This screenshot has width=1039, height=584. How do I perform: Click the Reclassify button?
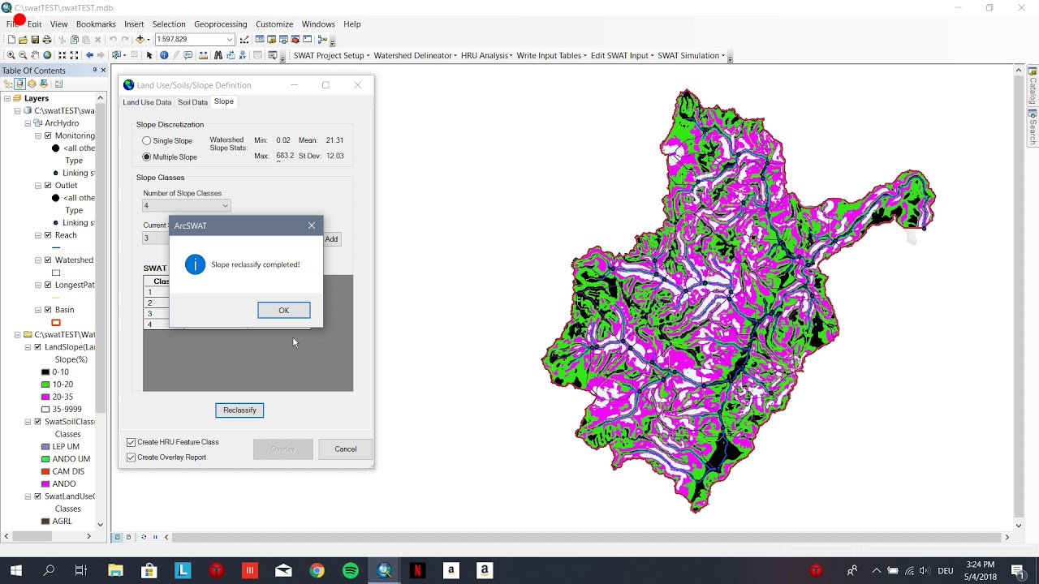coord(239,410)
